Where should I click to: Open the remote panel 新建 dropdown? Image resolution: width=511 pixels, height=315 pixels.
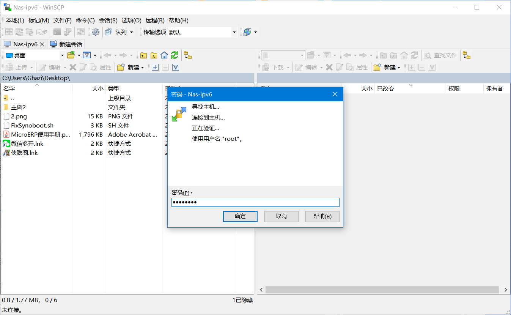387,67
